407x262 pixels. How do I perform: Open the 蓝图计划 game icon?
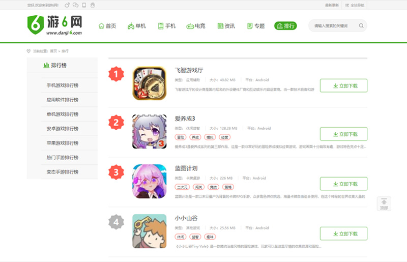pyautogui.click(x=150, y=181)
